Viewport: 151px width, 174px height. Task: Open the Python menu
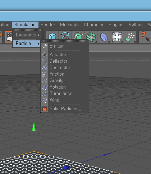coord(136,25)
